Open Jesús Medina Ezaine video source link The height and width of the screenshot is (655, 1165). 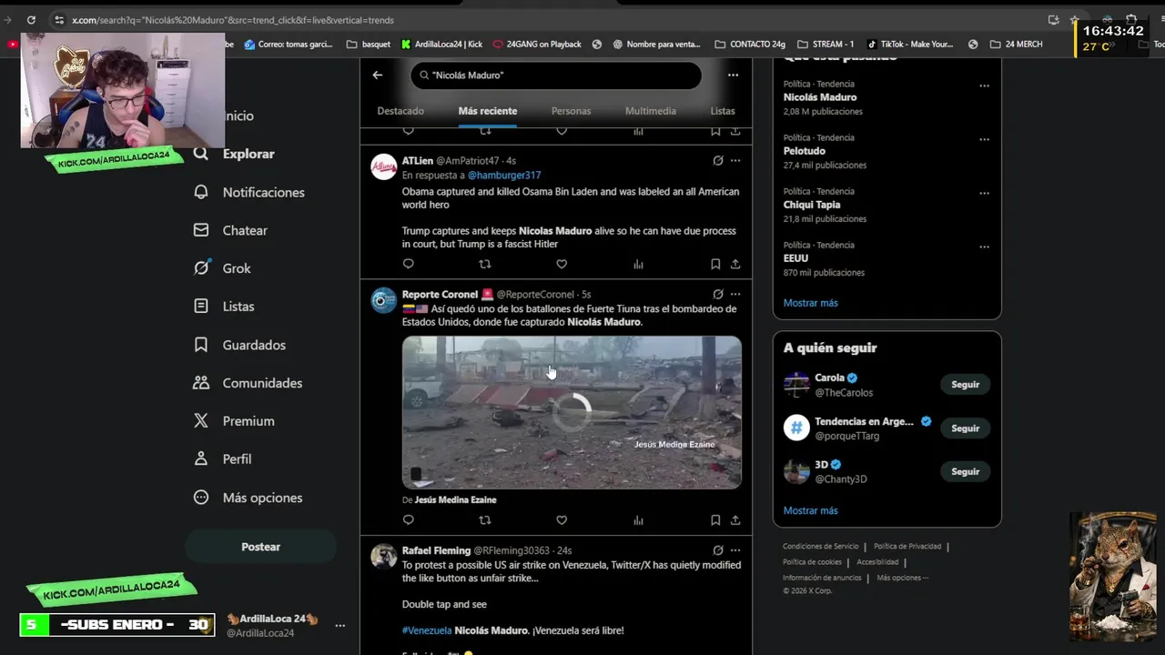(455, 499)
